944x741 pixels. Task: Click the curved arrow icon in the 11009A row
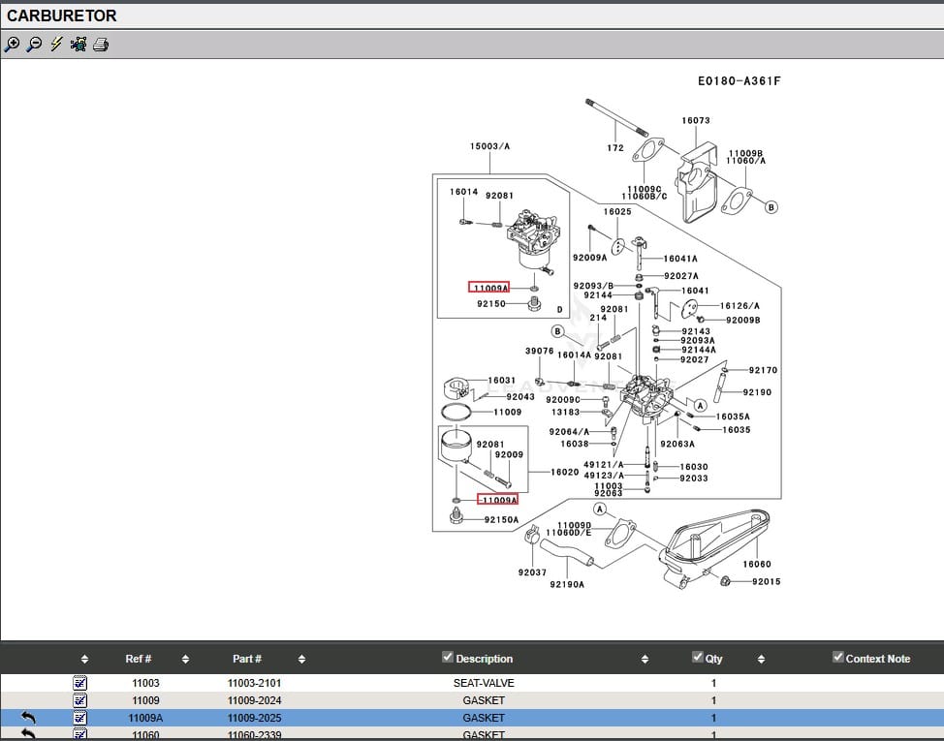click(28, 718)
